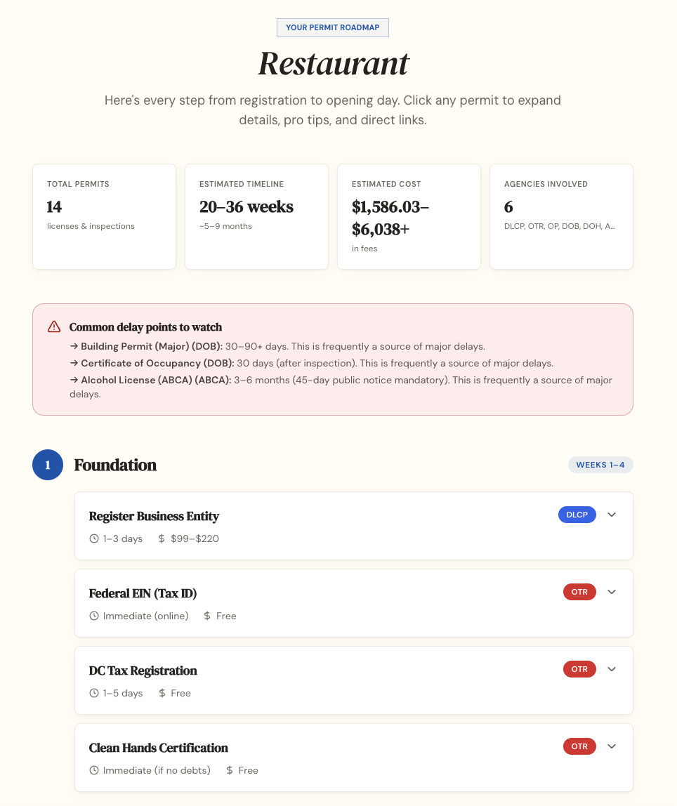This screenshot has height=806, width=677.
Task: Click the warning triangle icon in delay box
Action: 54,327
